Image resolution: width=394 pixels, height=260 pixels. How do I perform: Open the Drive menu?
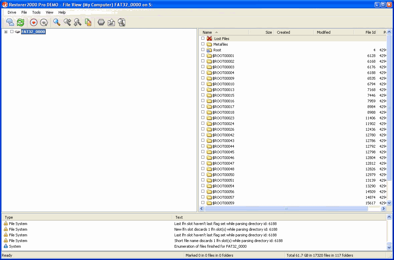tap(12, 12)
